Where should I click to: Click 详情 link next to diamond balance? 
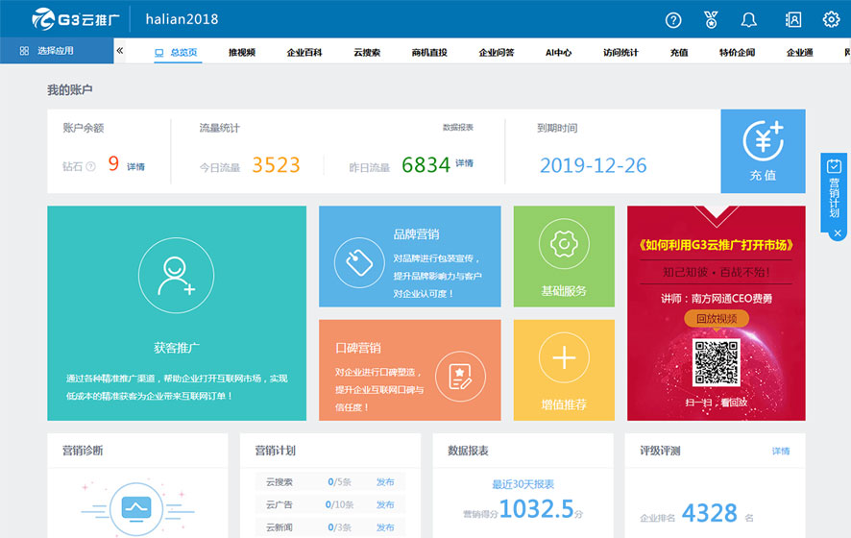(136, 166)
